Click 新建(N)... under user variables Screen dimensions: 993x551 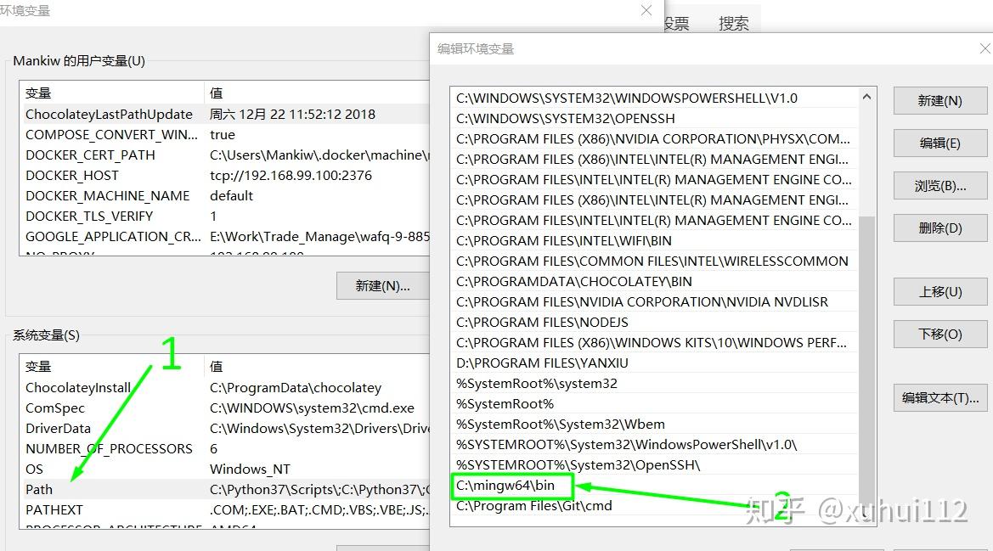(382, 285)
